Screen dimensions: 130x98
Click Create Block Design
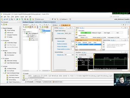click(12, 43)
